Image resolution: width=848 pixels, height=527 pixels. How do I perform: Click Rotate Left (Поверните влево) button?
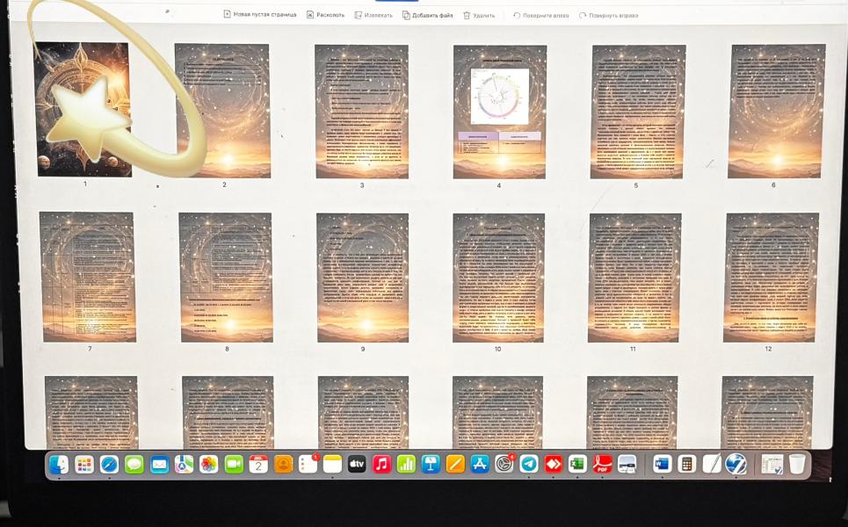541,15
